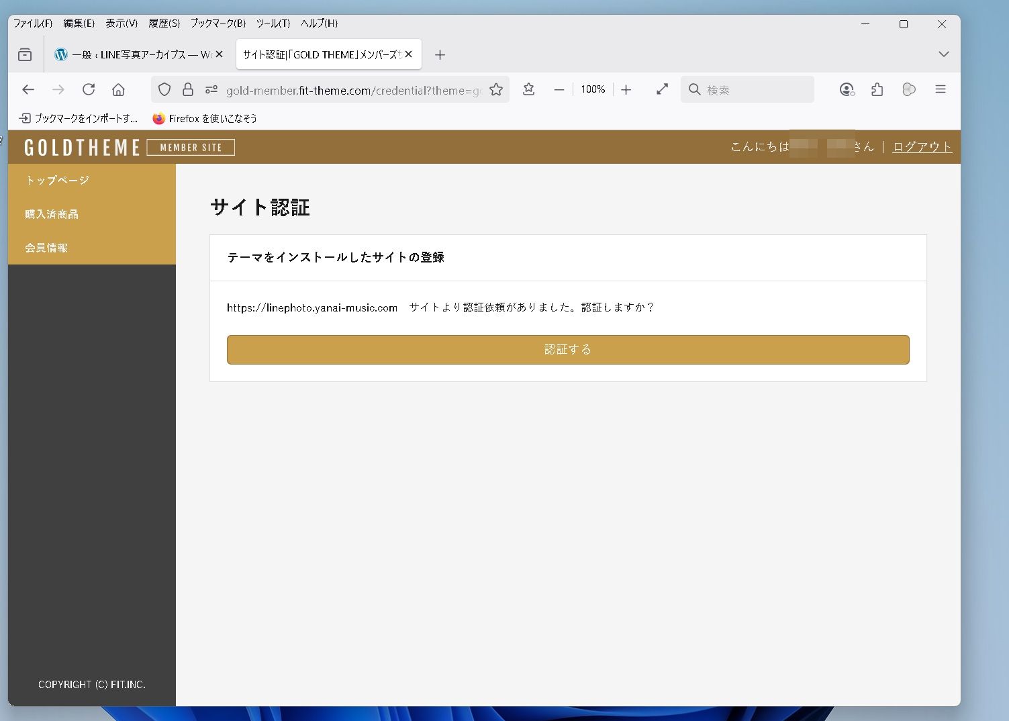Open the Firefox home page icon
1009x721 pixels.
(118, 89)
